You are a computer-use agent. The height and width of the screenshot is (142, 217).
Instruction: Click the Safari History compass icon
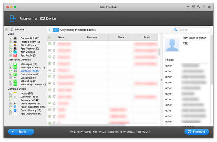point(15,110)
